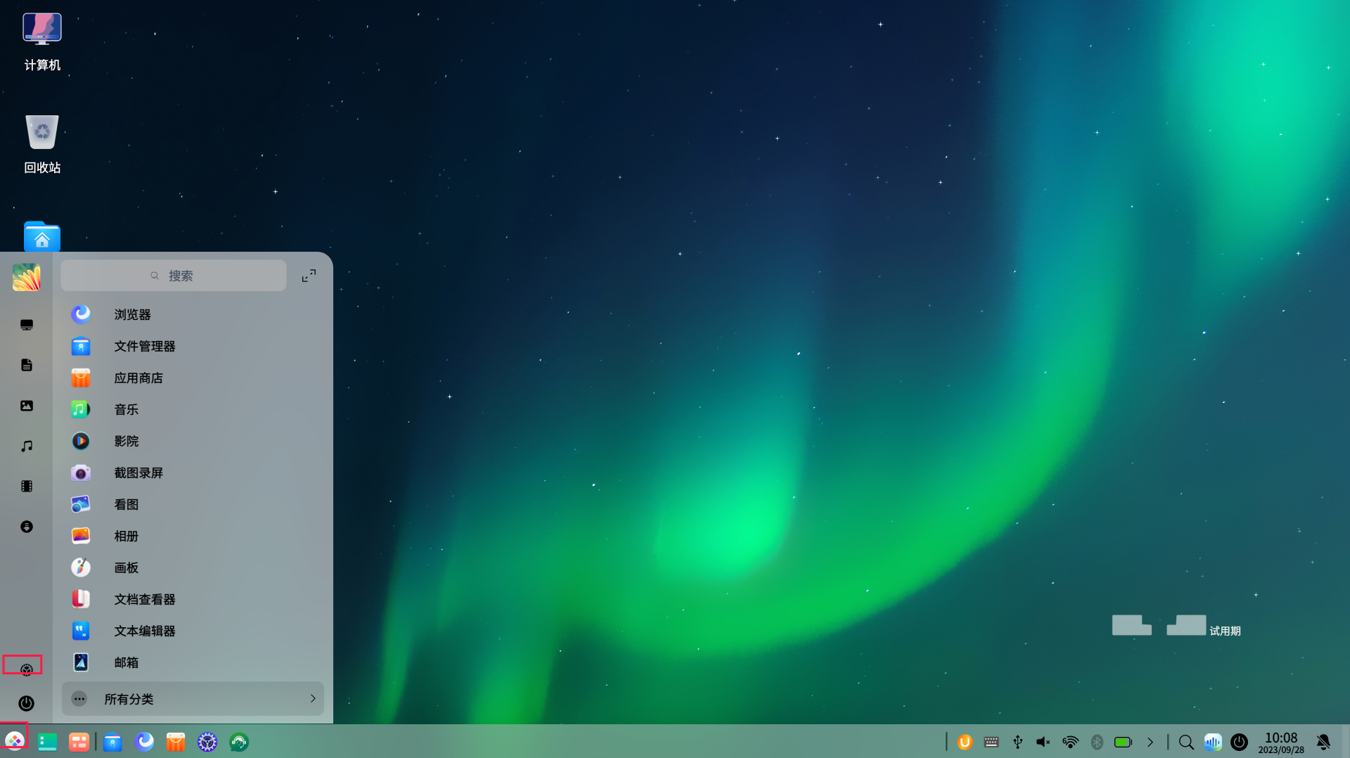Click the 搜索 search field
The image size is (1350, 758).
click(x=173, y=276)
